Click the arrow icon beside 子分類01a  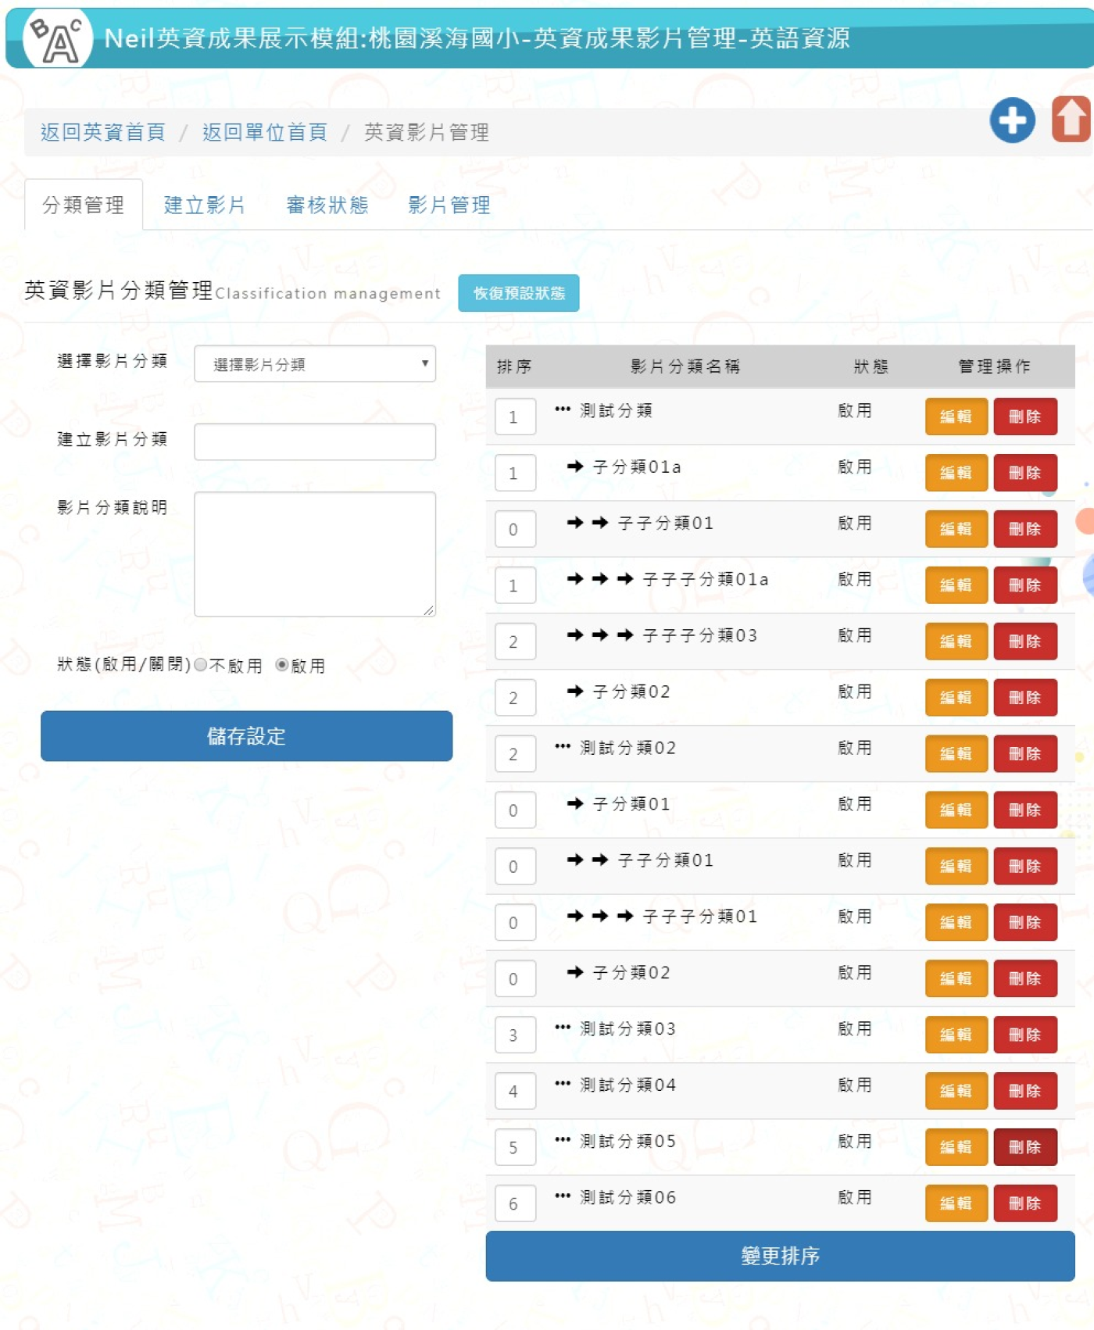[575, 467]
